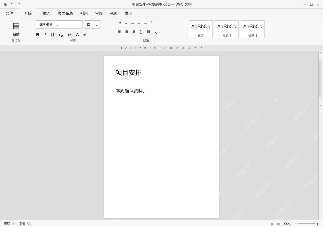323x227 pixels.
Task: Center-align the text
Action: tap(126, 32)
